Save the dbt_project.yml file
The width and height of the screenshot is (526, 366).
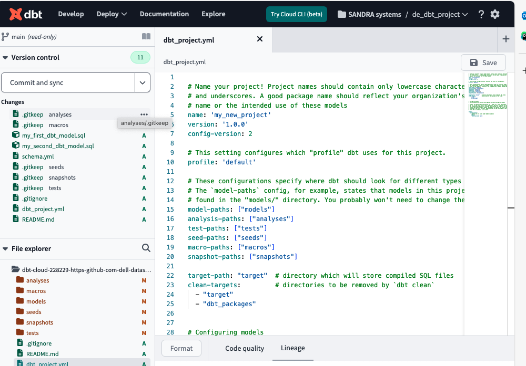[x=483, y=62]
